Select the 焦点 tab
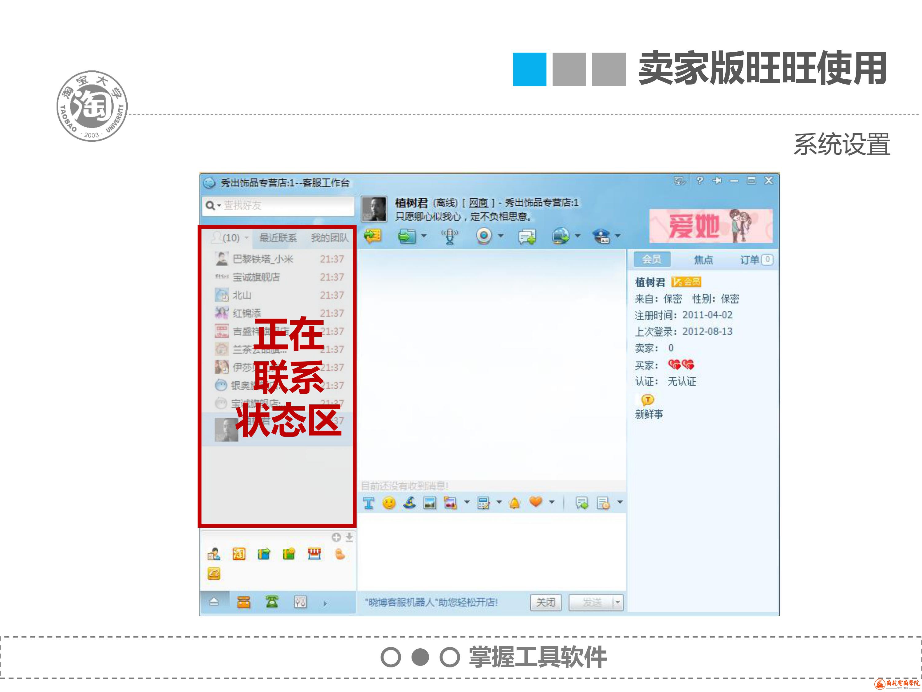The width and height of the screenshot is (922, 692). tap(703, 260)
